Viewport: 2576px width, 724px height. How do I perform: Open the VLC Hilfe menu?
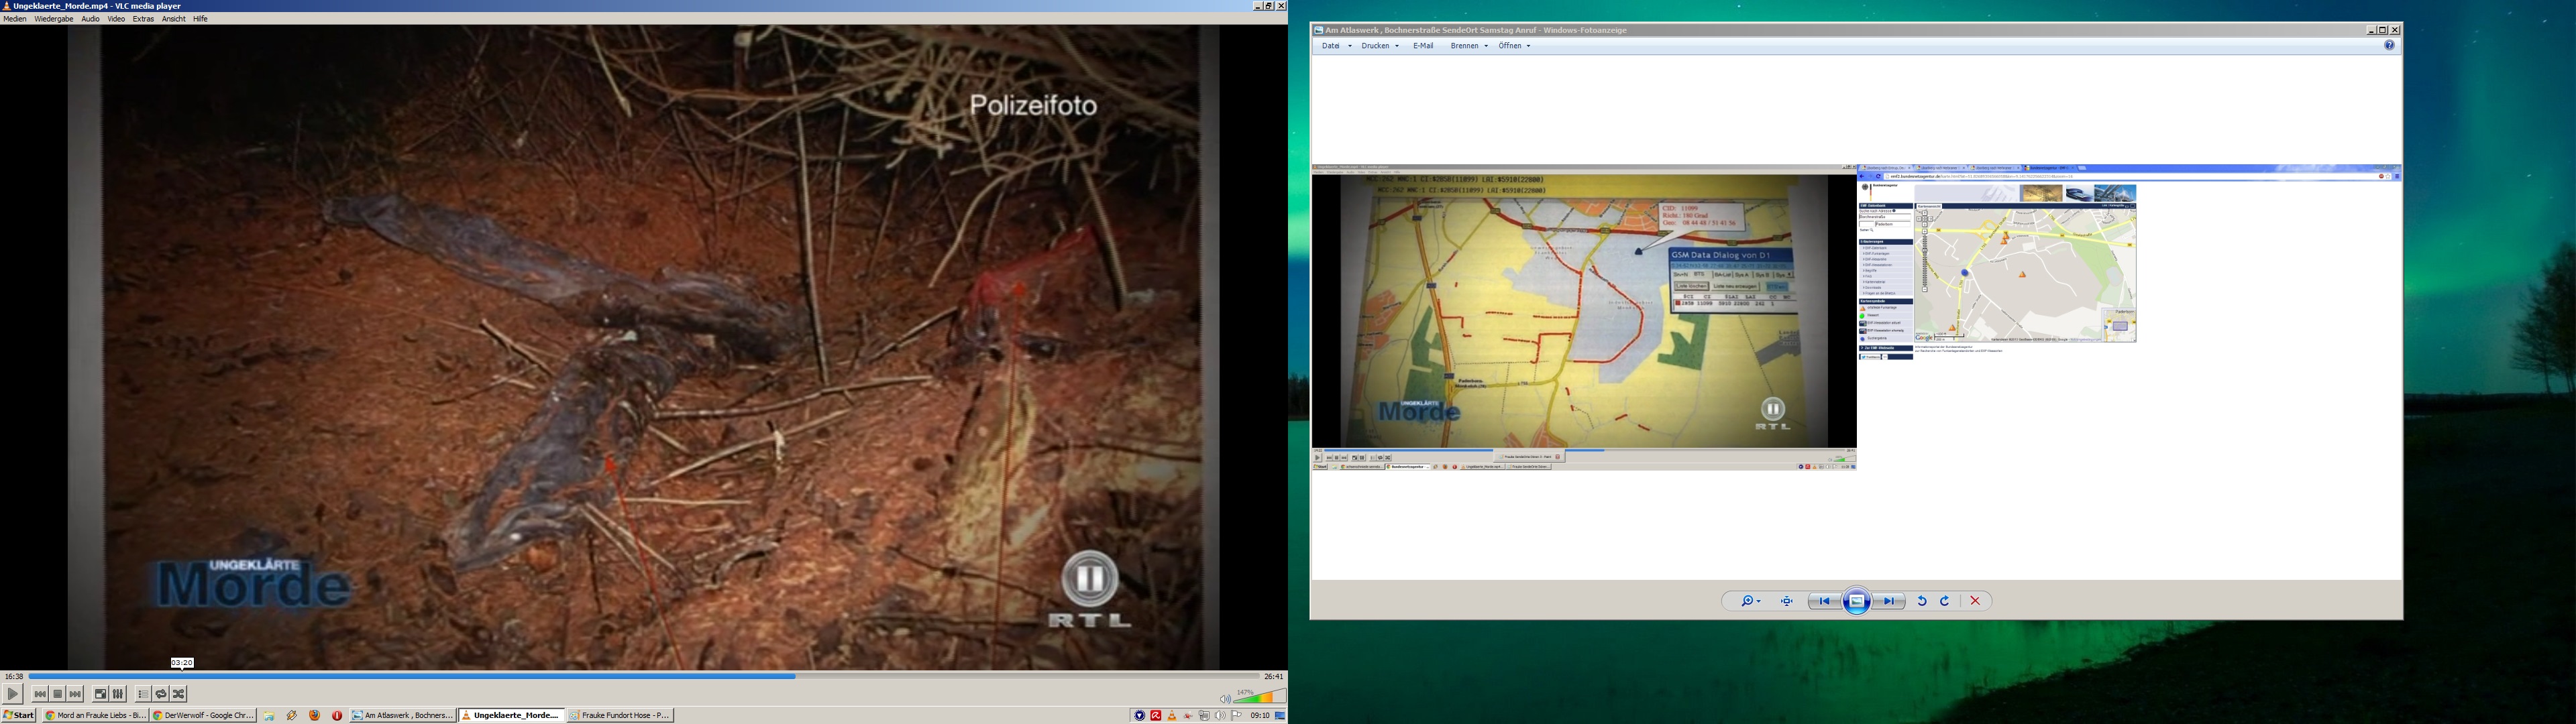200,19
